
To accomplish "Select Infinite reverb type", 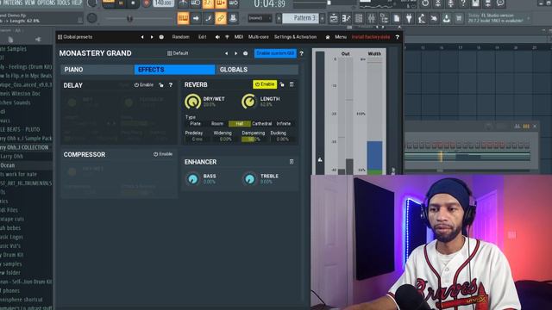I will coord(284,124).
